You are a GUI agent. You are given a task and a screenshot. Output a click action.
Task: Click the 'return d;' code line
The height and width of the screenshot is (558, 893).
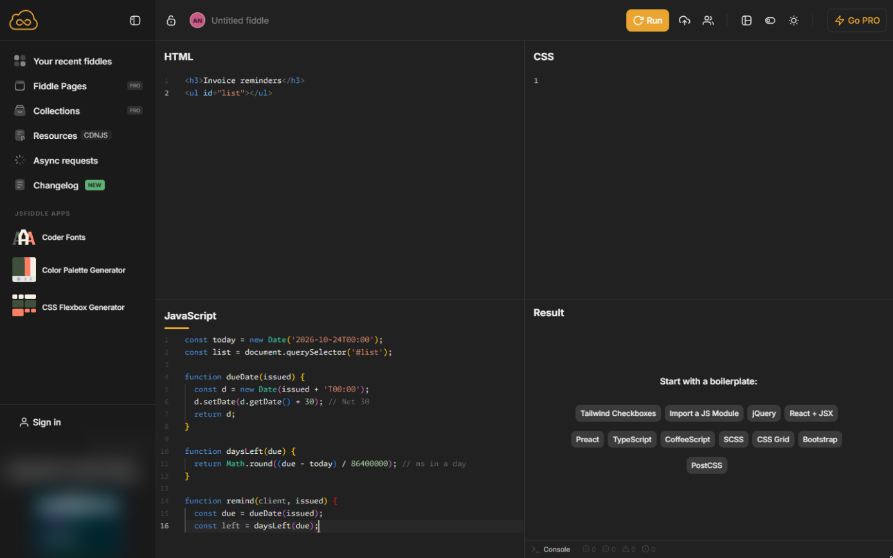(x=215, y=414)
